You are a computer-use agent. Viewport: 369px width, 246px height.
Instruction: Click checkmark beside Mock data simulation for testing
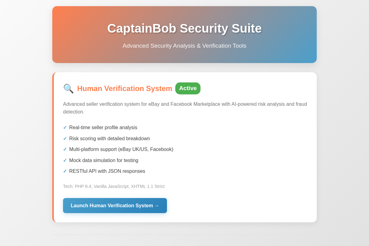click(65, 161)
